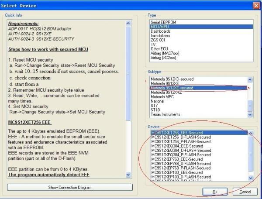The height and width of the screenshot is (199, 262).
Task: Click the 'MC9S12XET256 EEE' heading
Action: [29, 122]
